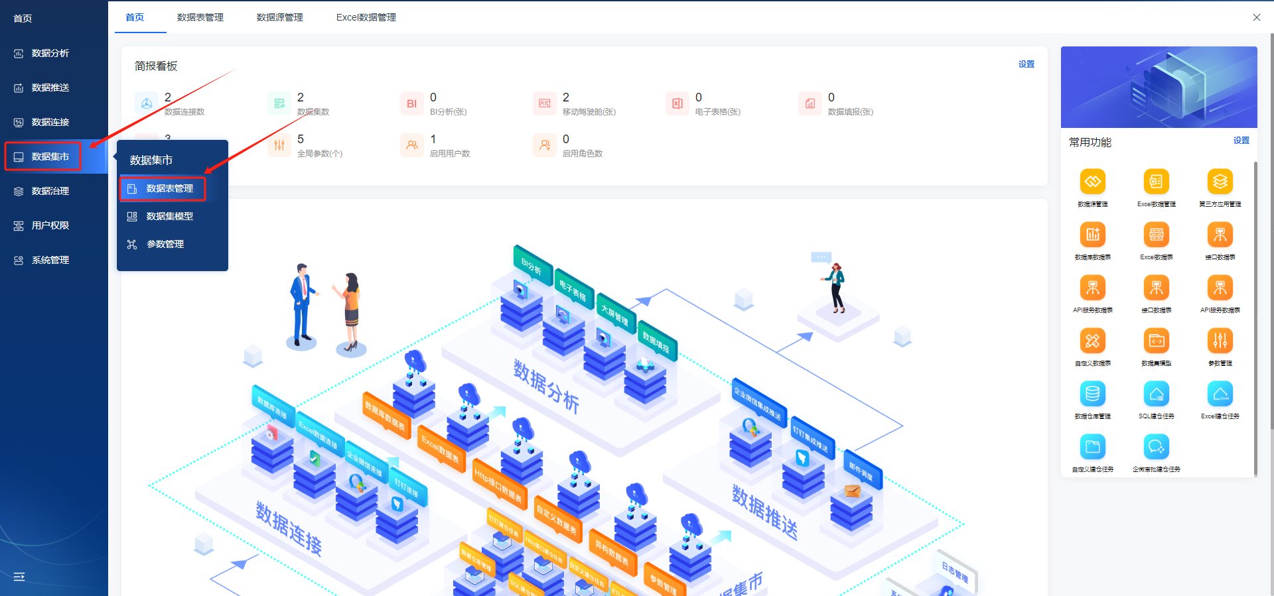This screenshot has width=1274, height=596.
Task: Select 数据集模型 in the 数据集市 flyout
Action: (x=173, y=216)
